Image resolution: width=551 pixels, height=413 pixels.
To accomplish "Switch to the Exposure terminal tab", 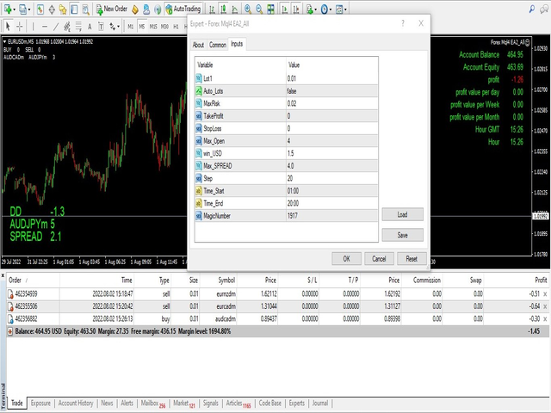I will pyautogui.click(x=40, y=404).
